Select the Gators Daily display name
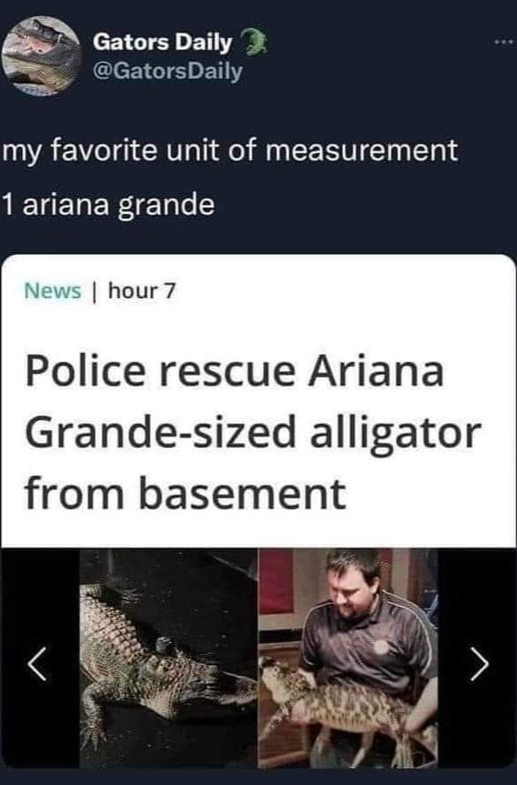Image resolution: width=517 pixels, height=785 pixels. coord(163,42)
